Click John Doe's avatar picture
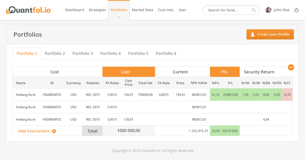This screenshot has height=160, width=305. (x=268, y=10)
